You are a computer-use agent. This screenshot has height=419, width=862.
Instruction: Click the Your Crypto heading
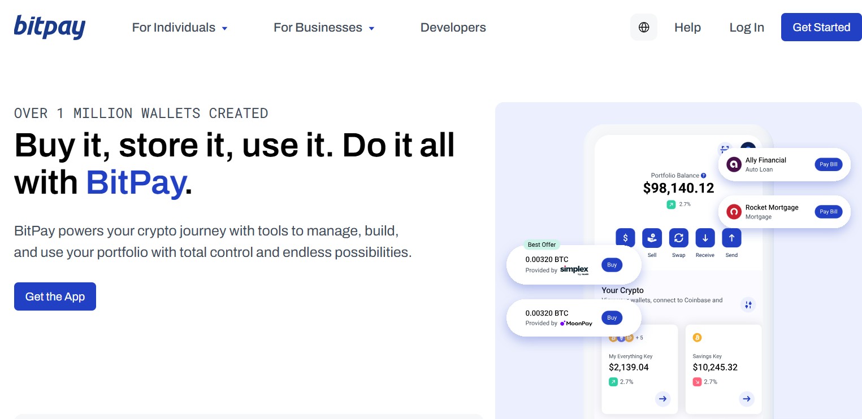(622, 290)
